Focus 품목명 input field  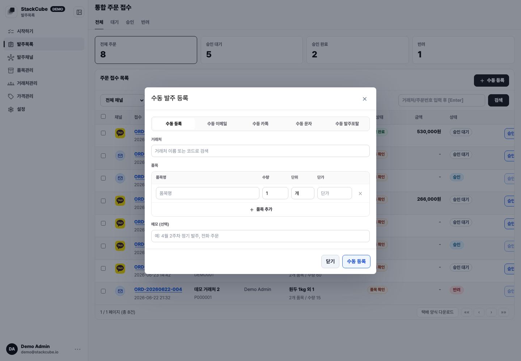(x=208, y=193)
